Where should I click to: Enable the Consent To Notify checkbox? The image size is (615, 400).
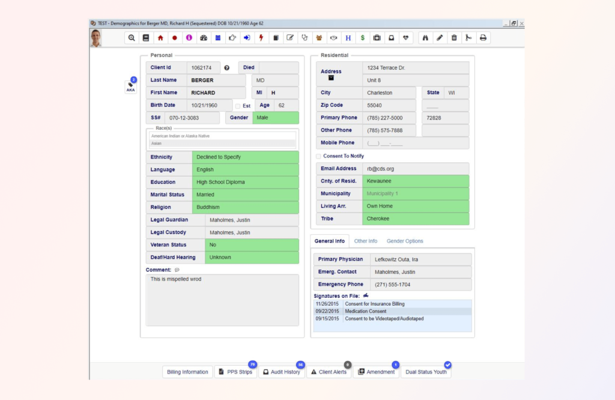click(x=318, y=156)
